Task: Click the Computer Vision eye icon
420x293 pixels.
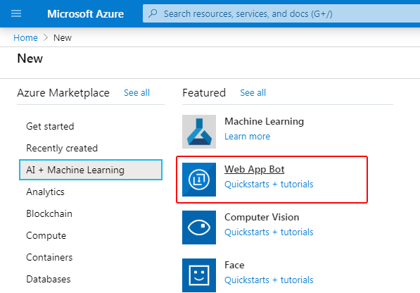Action: click(x=199, y=227)
